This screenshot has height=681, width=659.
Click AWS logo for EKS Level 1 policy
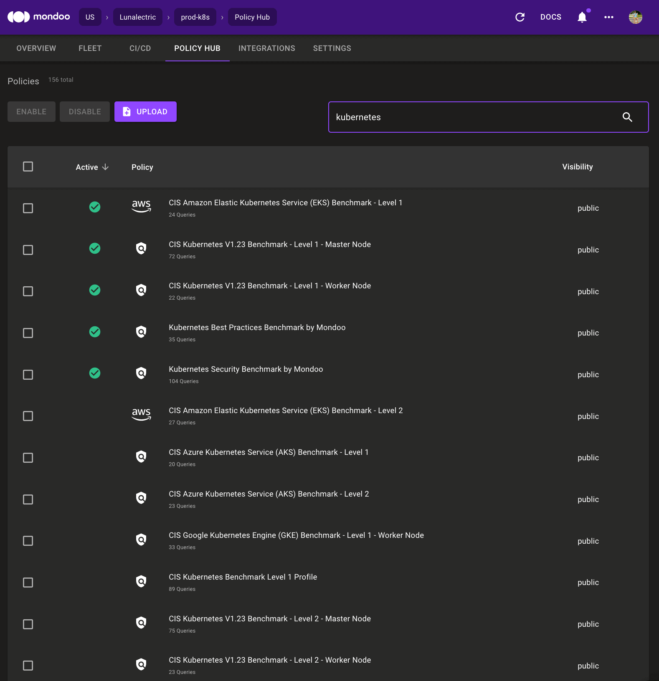click(141, 206)
